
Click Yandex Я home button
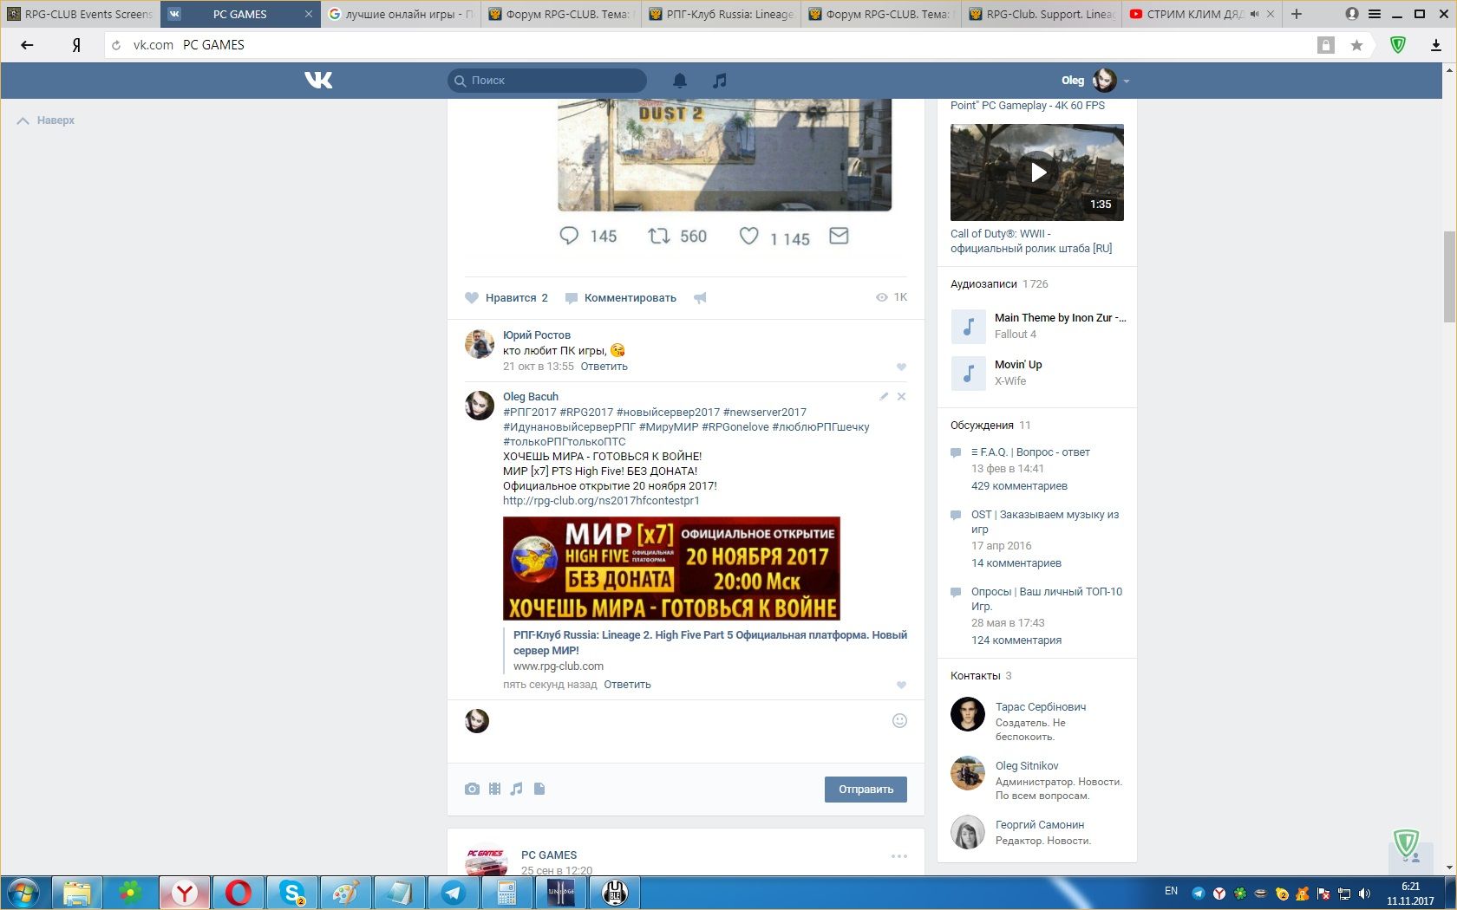click(x=76, y=45)
